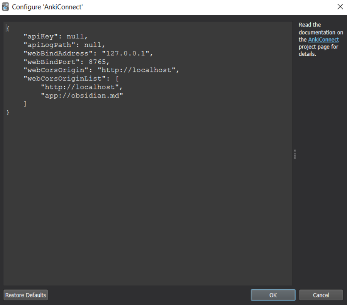The image size is (347, 305).
Task: Click the "webBindAddress" line
Action: pos(88,53)
